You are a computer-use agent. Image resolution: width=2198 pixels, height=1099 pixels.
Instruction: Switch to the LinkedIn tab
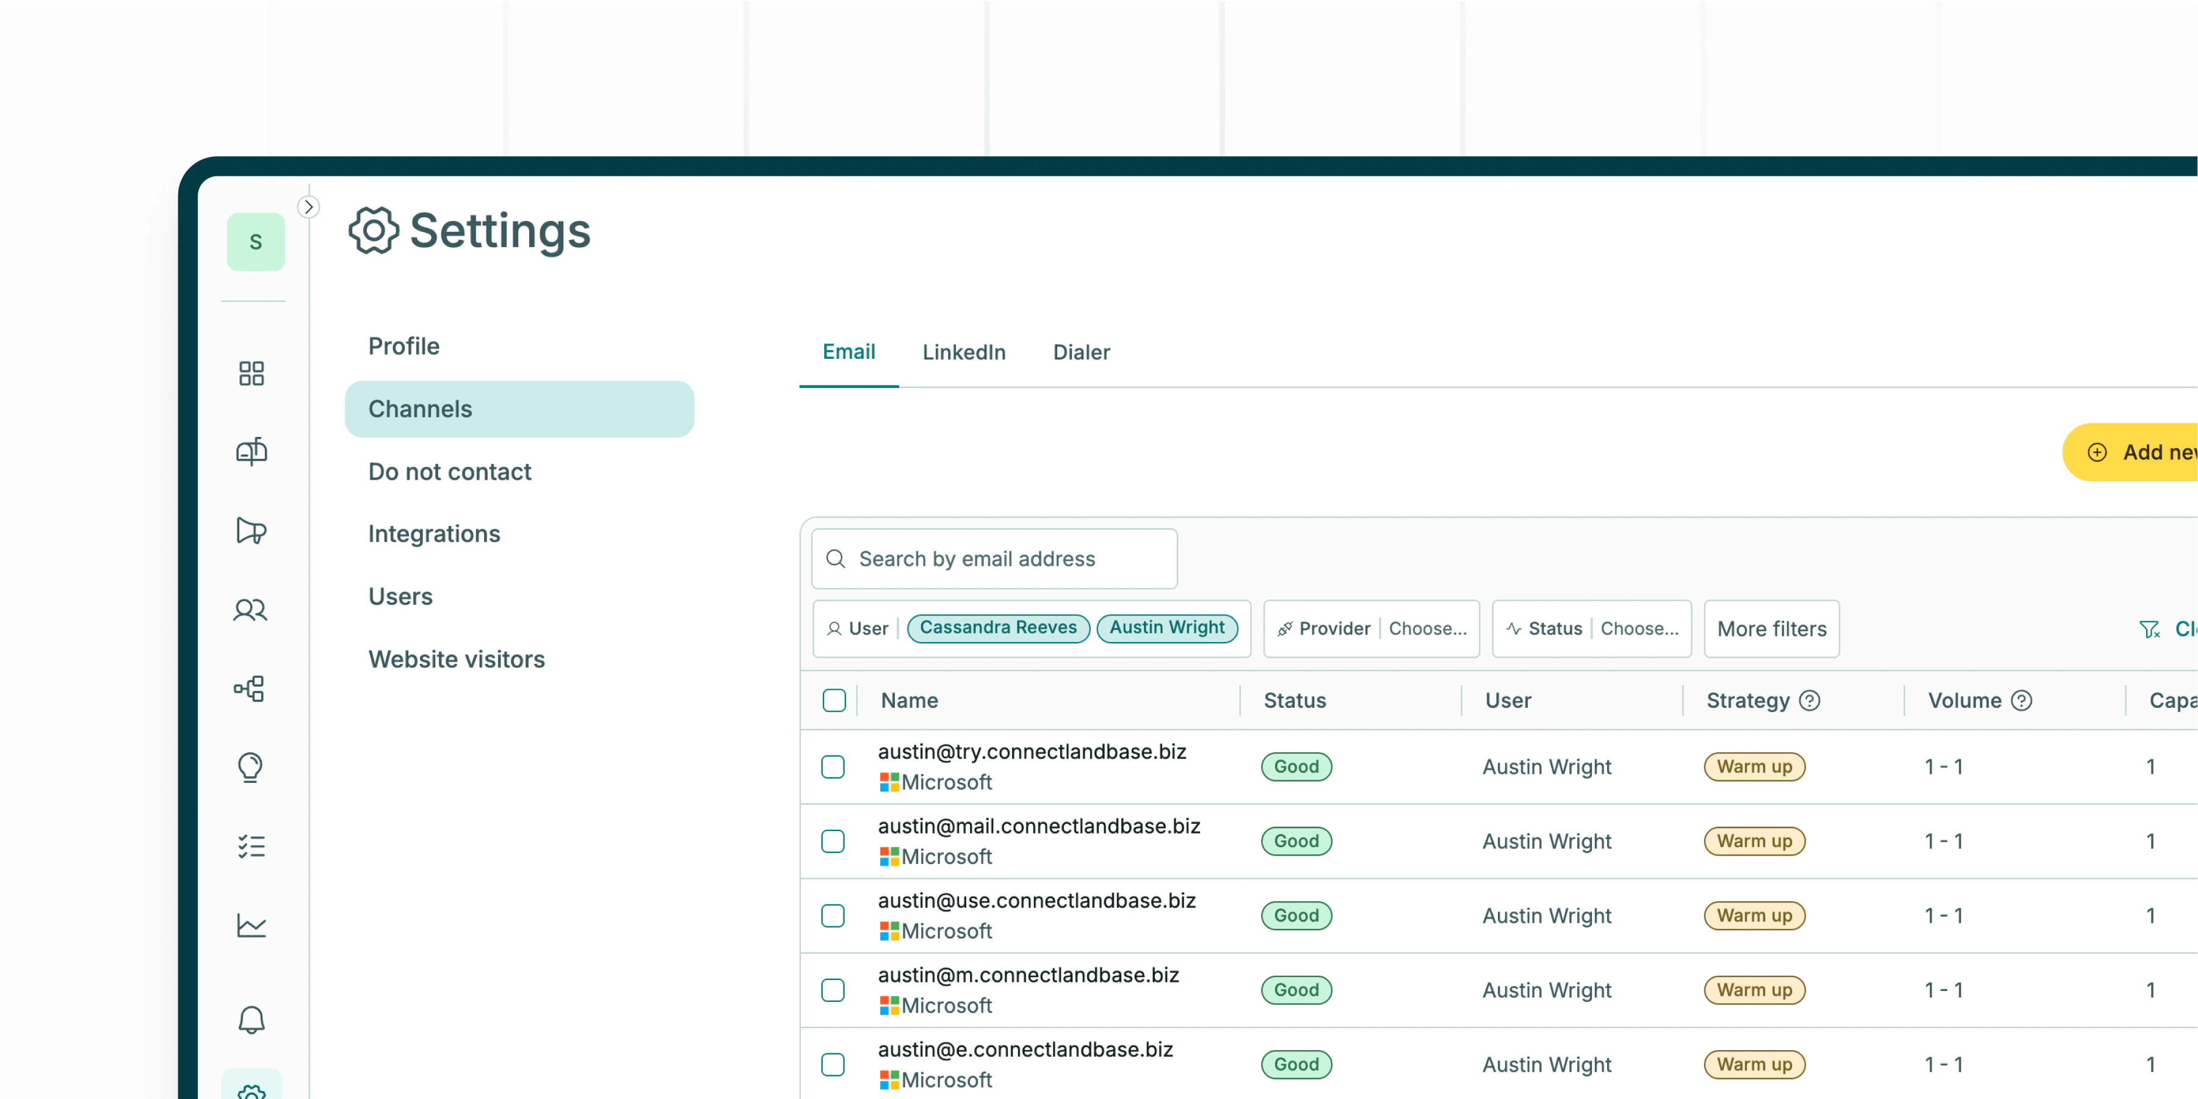(963, 352)
